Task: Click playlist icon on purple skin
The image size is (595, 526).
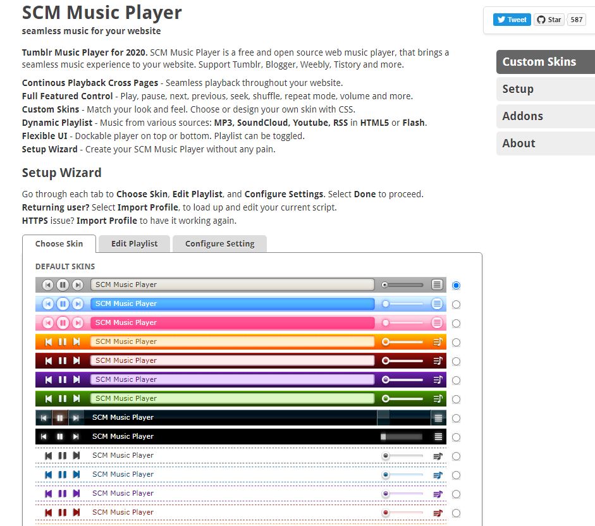Action: pos(438,379)
